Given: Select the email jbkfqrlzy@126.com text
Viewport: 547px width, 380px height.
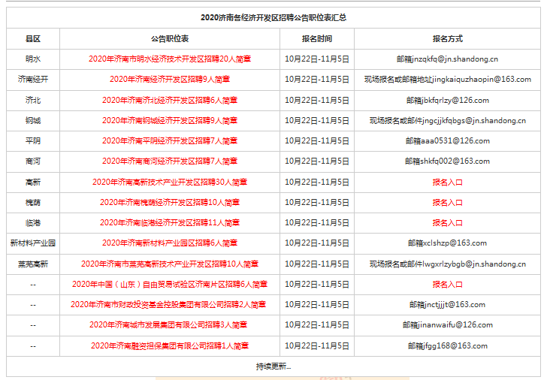Looking at the screenshot, I should [x=455, y=100].
